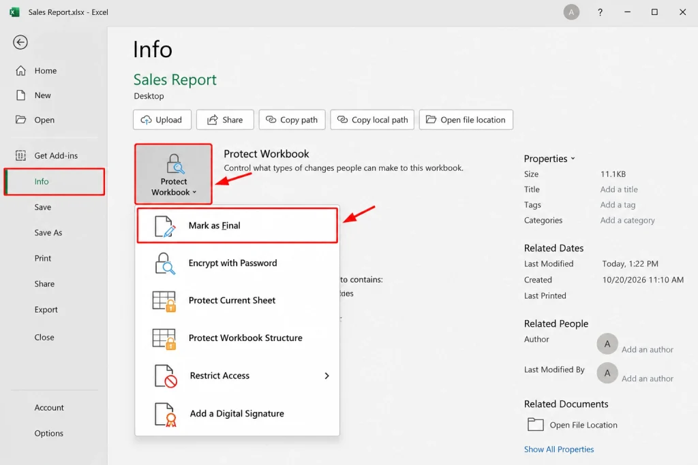The height and width of the screenshot is (465, 698).
Task: Open Share in the sidebar
Action: [44, 284]
